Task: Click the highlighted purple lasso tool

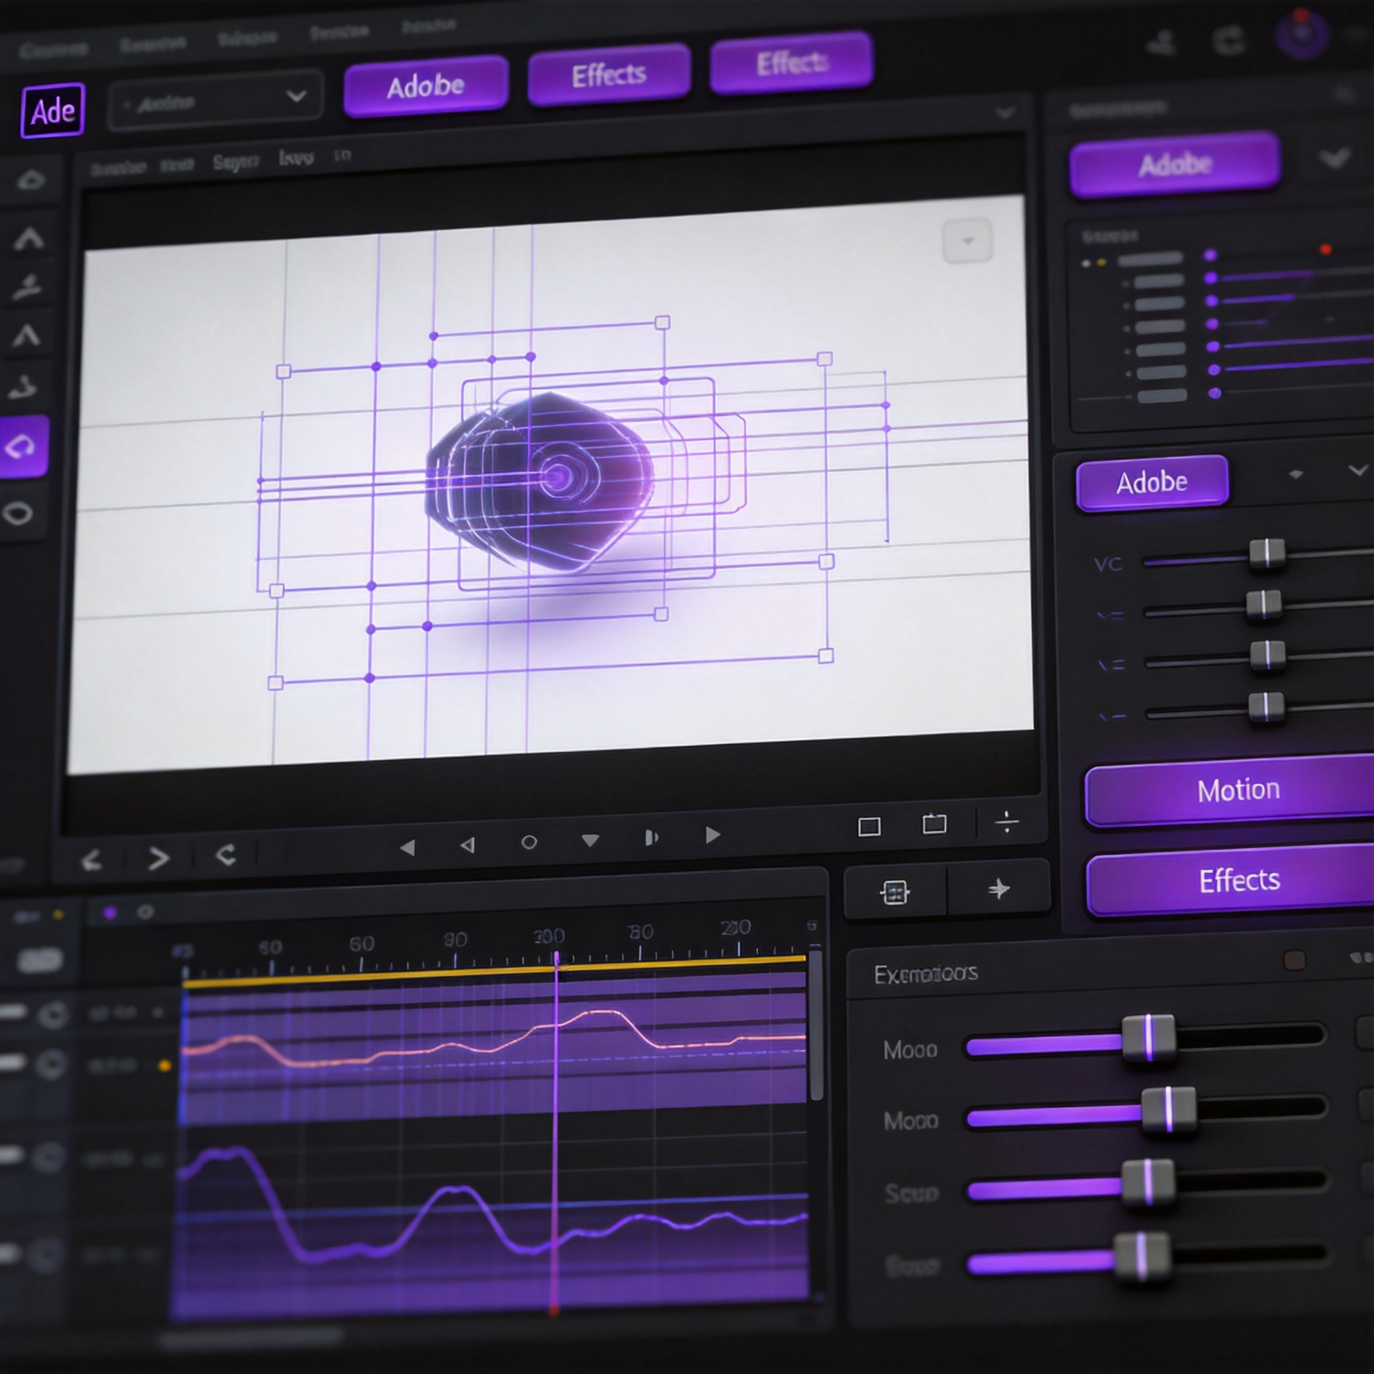Action: [x=23, y=447]
